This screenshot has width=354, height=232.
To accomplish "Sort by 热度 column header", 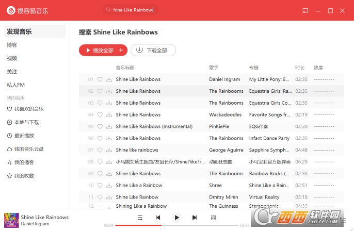I will point(318,68).
